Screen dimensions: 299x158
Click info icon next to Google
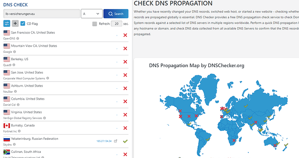tap(14, 52)
